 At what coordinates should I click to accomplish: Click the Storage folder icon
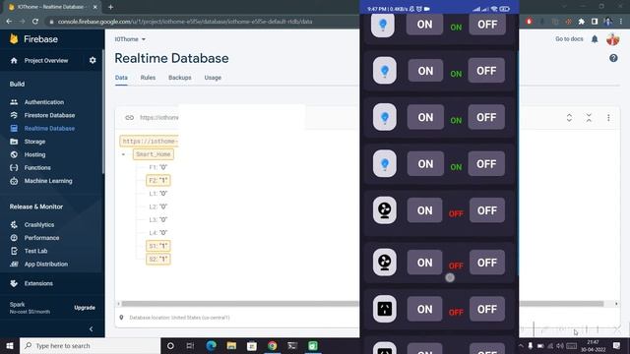pos(14,142)
